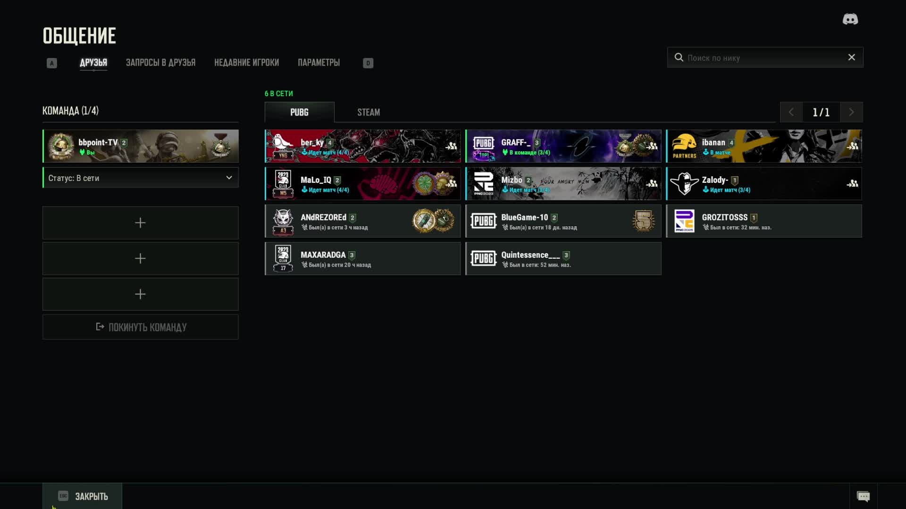Open the Запросы в друзья tab
The image size is (906, 509).
pos(160,63)
